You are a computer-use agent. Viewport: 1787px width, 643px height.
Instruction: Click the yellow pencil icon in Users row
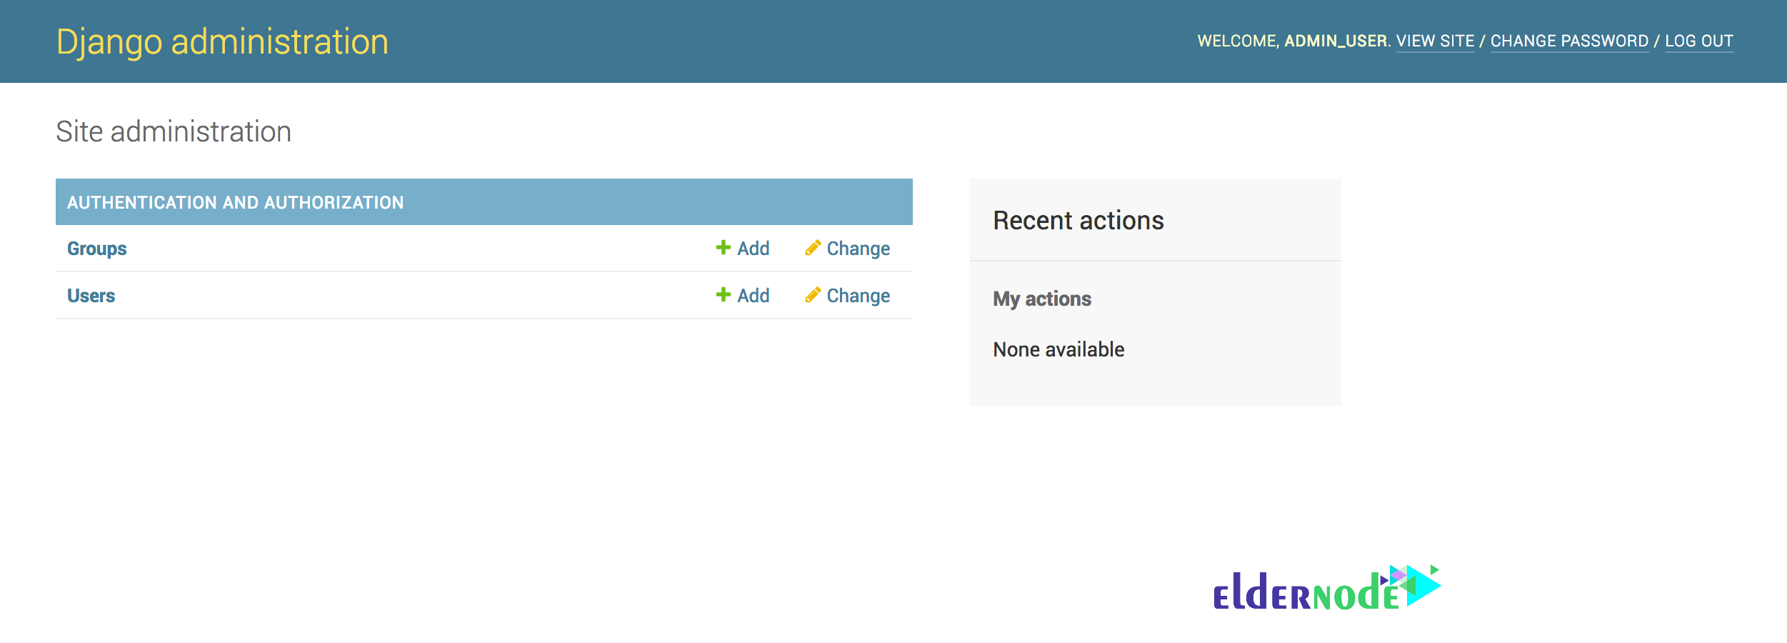click(x=812, y=294)
